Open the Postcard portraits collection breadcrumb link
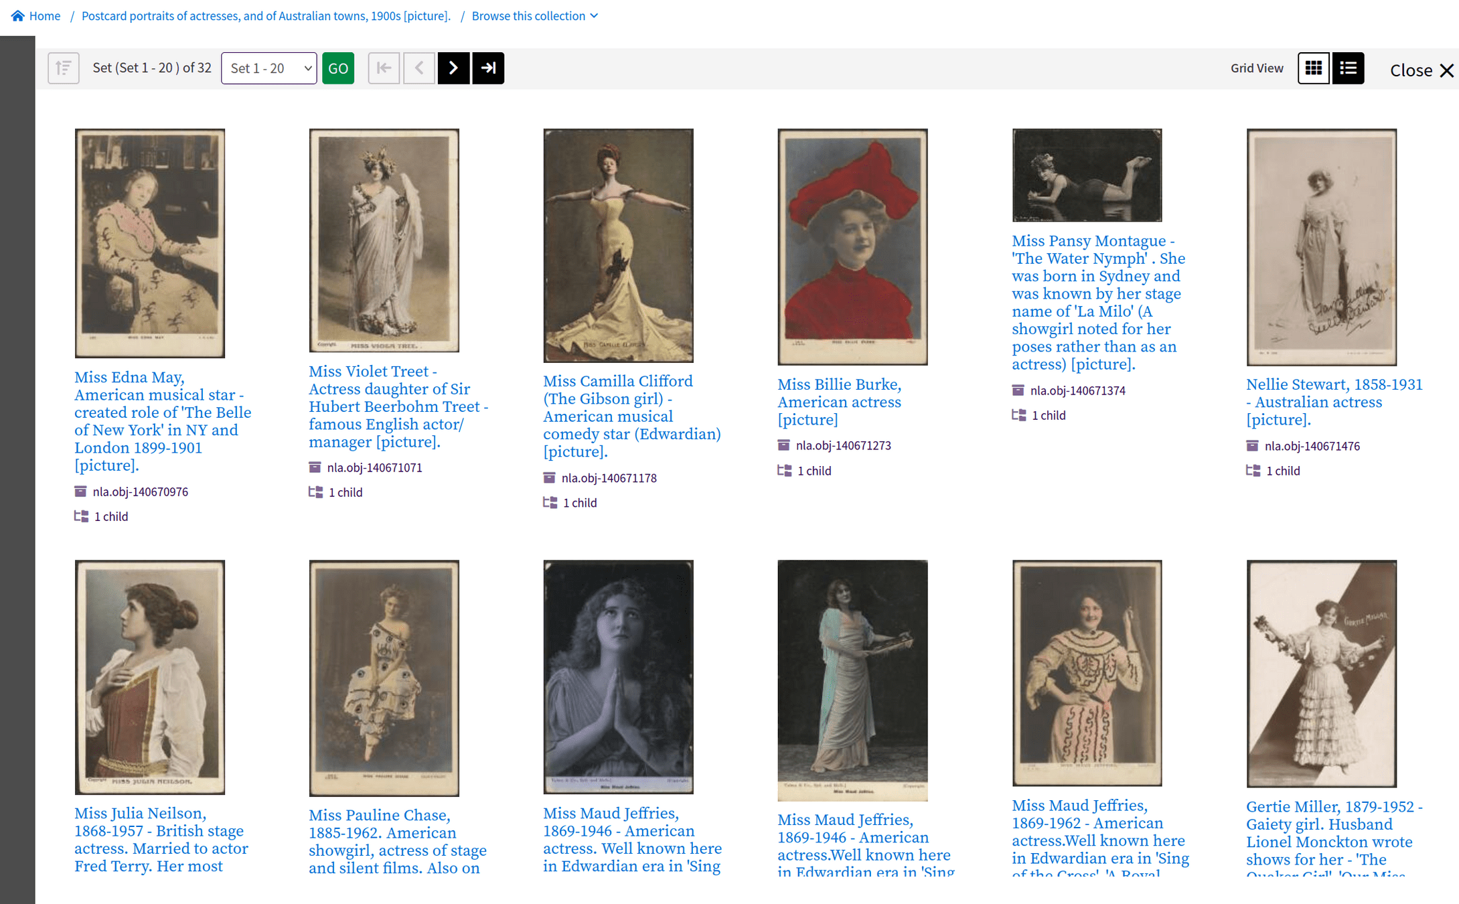Screen dimensions: 1459x904 [x=266, y=15]
